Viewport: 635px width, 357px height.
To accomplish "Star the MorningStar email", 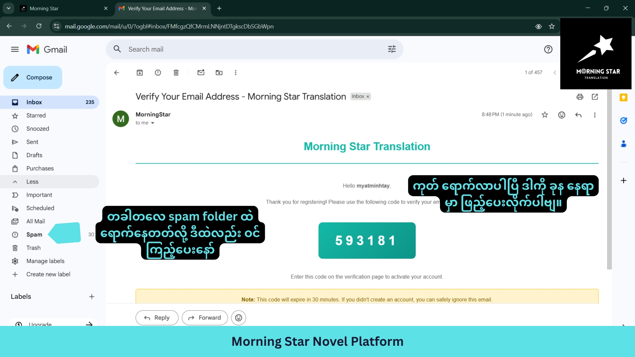I will 545,115.
